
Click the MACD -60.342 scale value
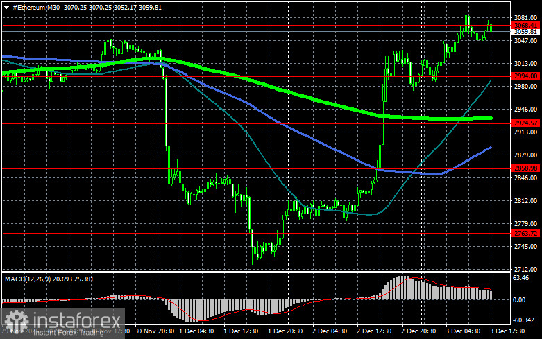(524, 320)
